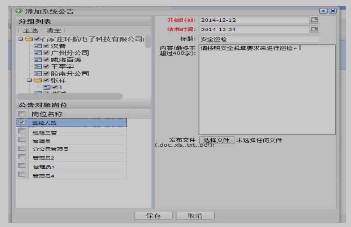This screenshot has width=351, height=227.
Task: Click the node icon beside 胶南分公司
Action: (38, 73)
